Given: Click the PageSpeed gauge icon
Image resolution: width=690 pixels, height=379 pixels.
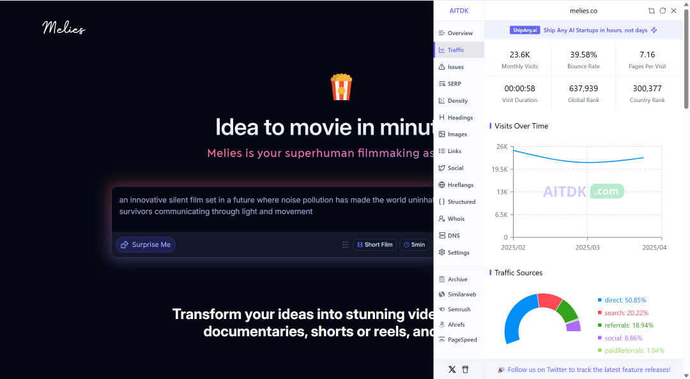Looking at the screenshot, I should click(x=442, y=339).
